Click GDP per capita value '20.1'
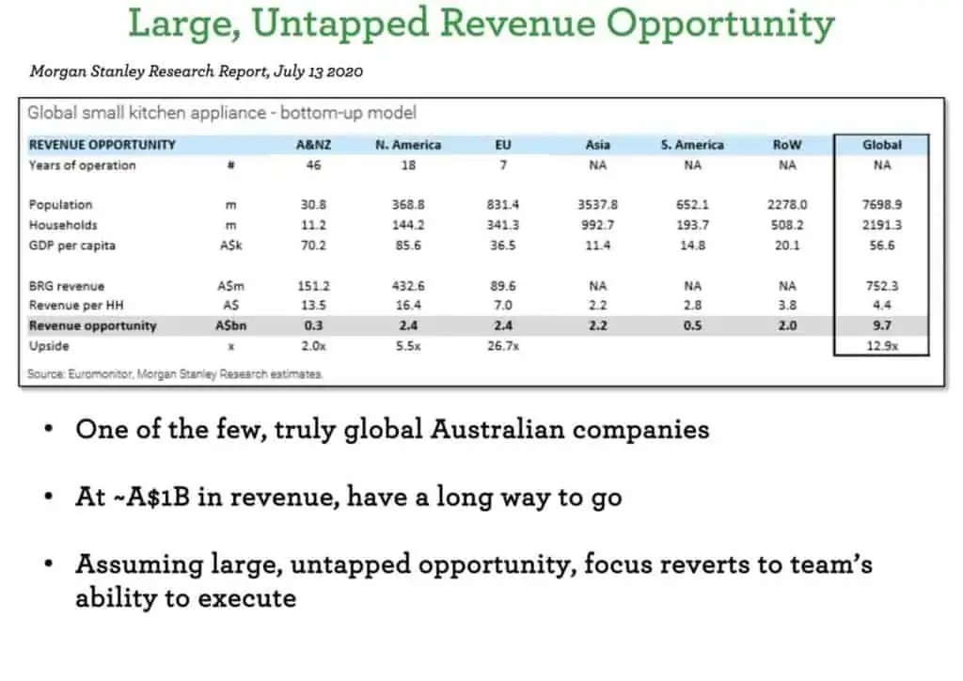 click(787, 245)
